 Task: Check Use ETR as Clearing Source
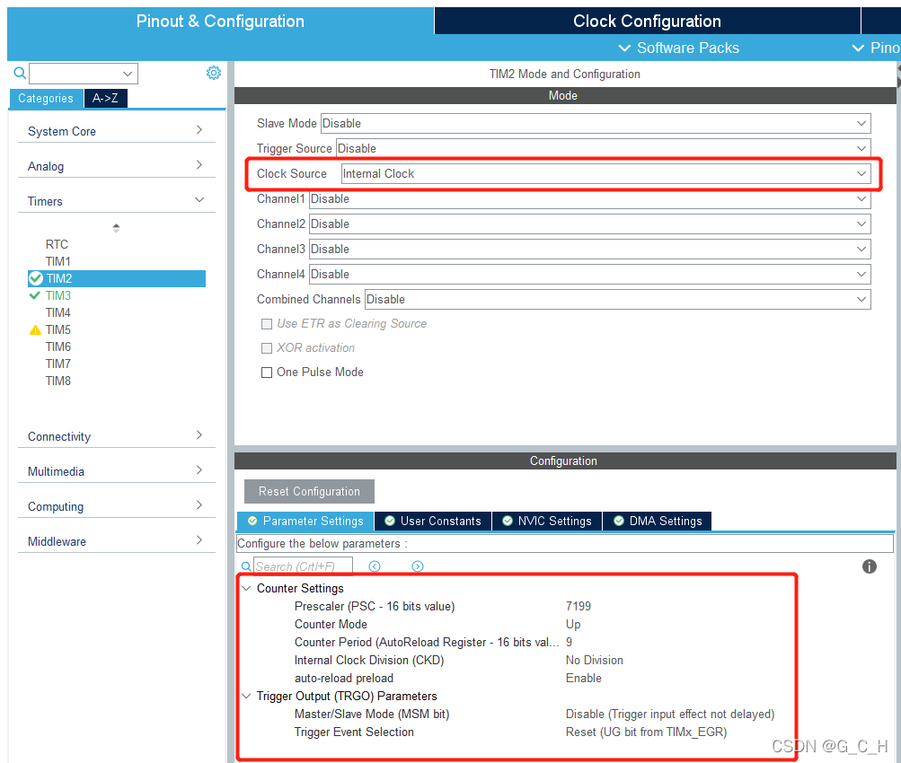pyautogui.click(x=267, y=323)
